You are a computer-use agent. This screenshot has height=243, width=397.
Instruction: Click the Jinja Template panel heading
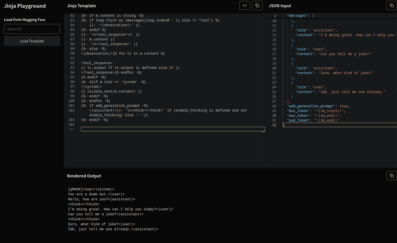click(x=81, y=6)
